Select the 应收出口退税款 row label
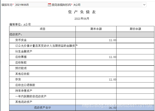The height and width of the screenshot is (111, 155). tap(25, 85)
